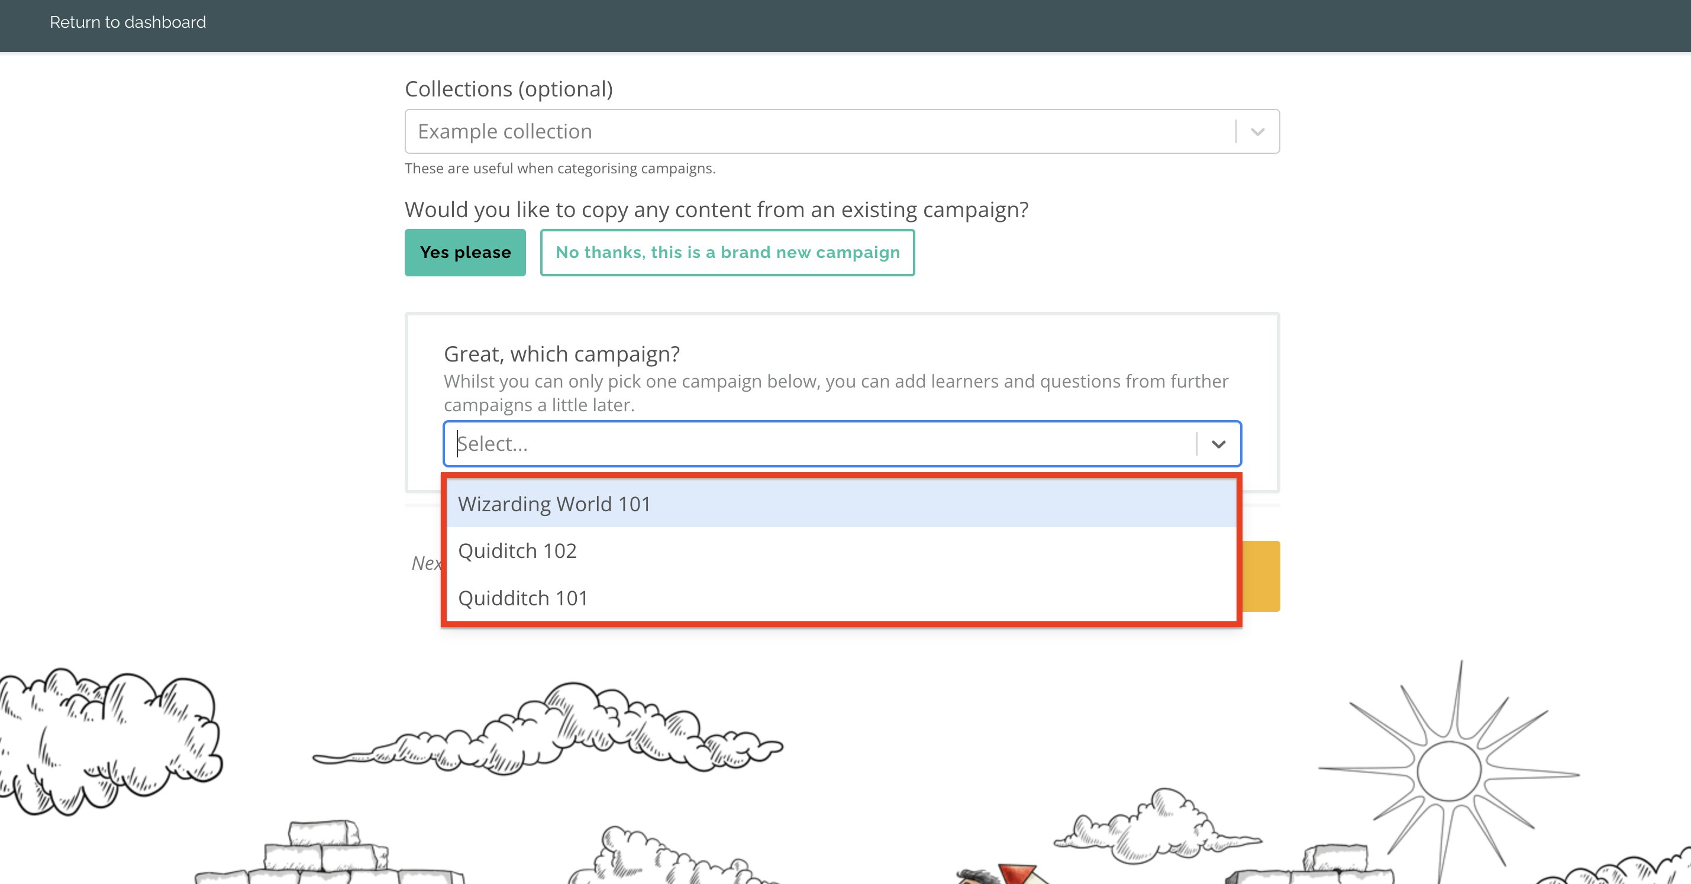
Task: Click the 'Great, which campaign?' heading
Action: tap(561, 354)
